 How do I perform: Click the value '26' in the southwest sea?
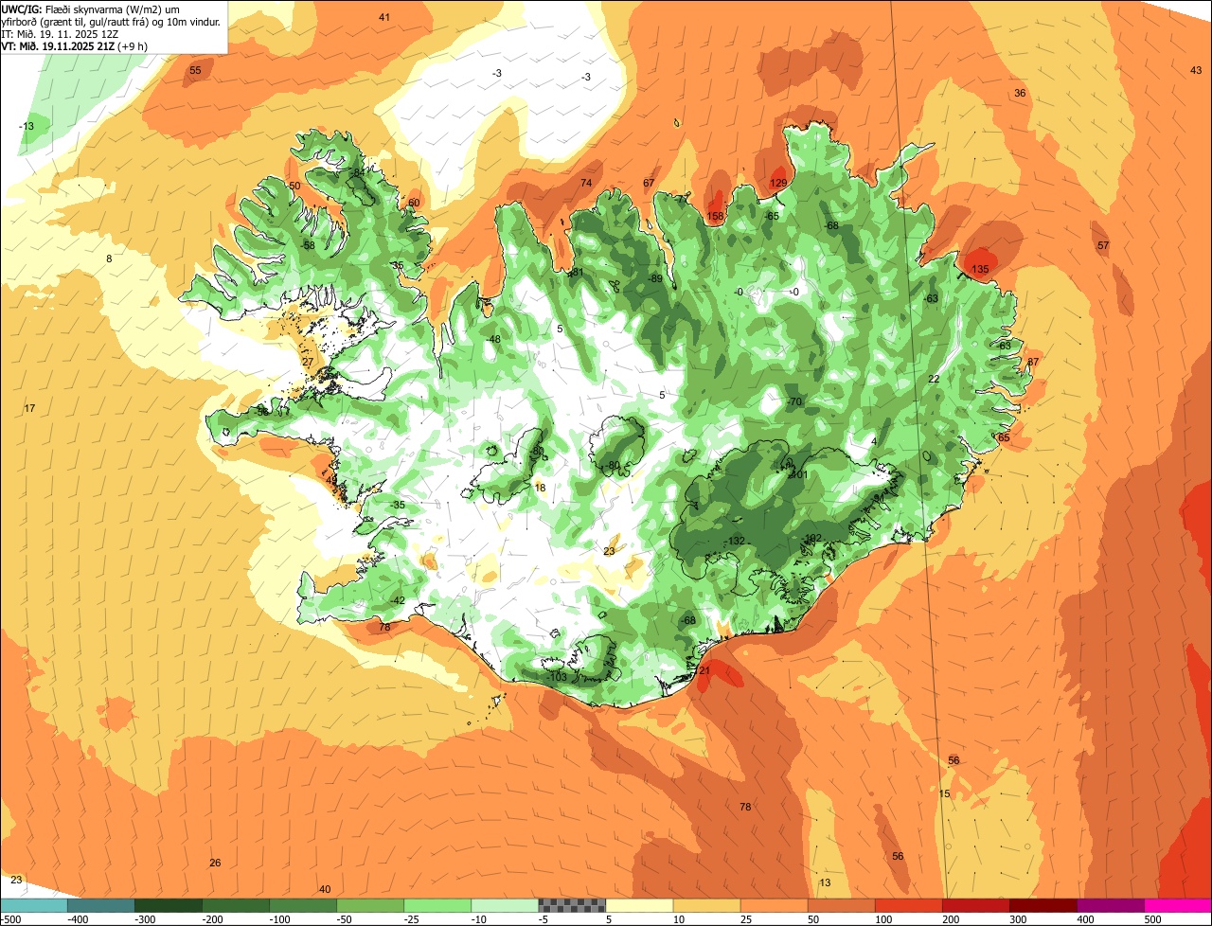[x=215, y=863]
